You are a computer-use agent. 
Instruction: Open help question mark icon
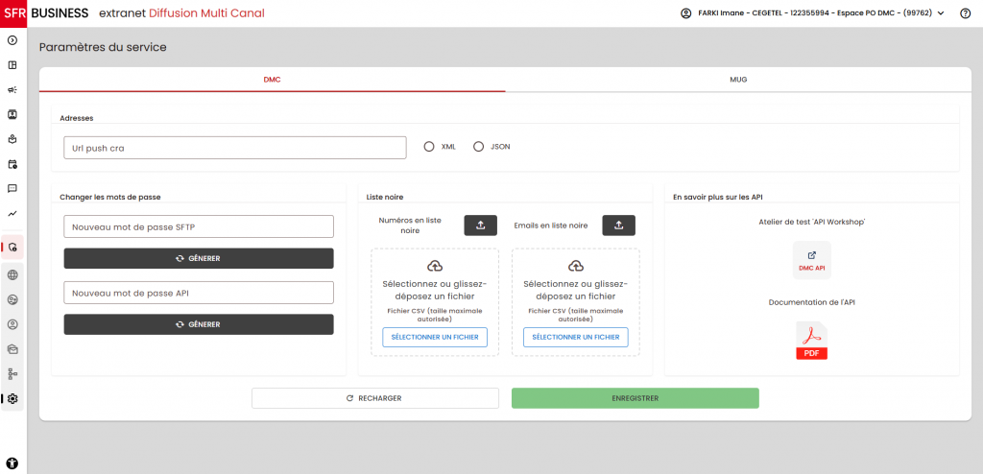click(965, 13)
